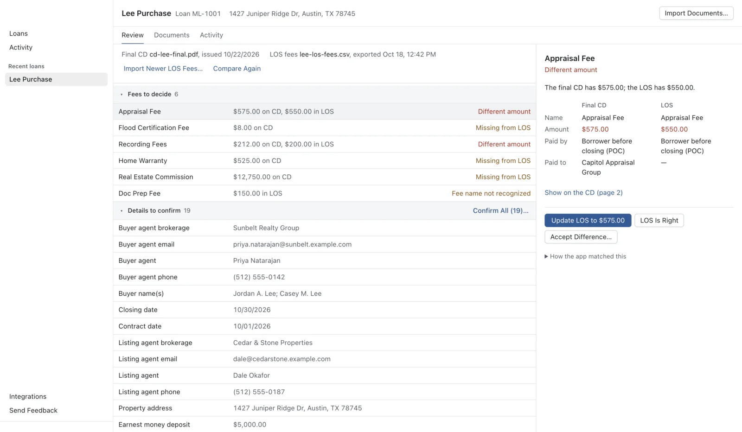Open Integrations in the sidebar
This screenshot has width=742, height=432.
[x=28, y=396]
